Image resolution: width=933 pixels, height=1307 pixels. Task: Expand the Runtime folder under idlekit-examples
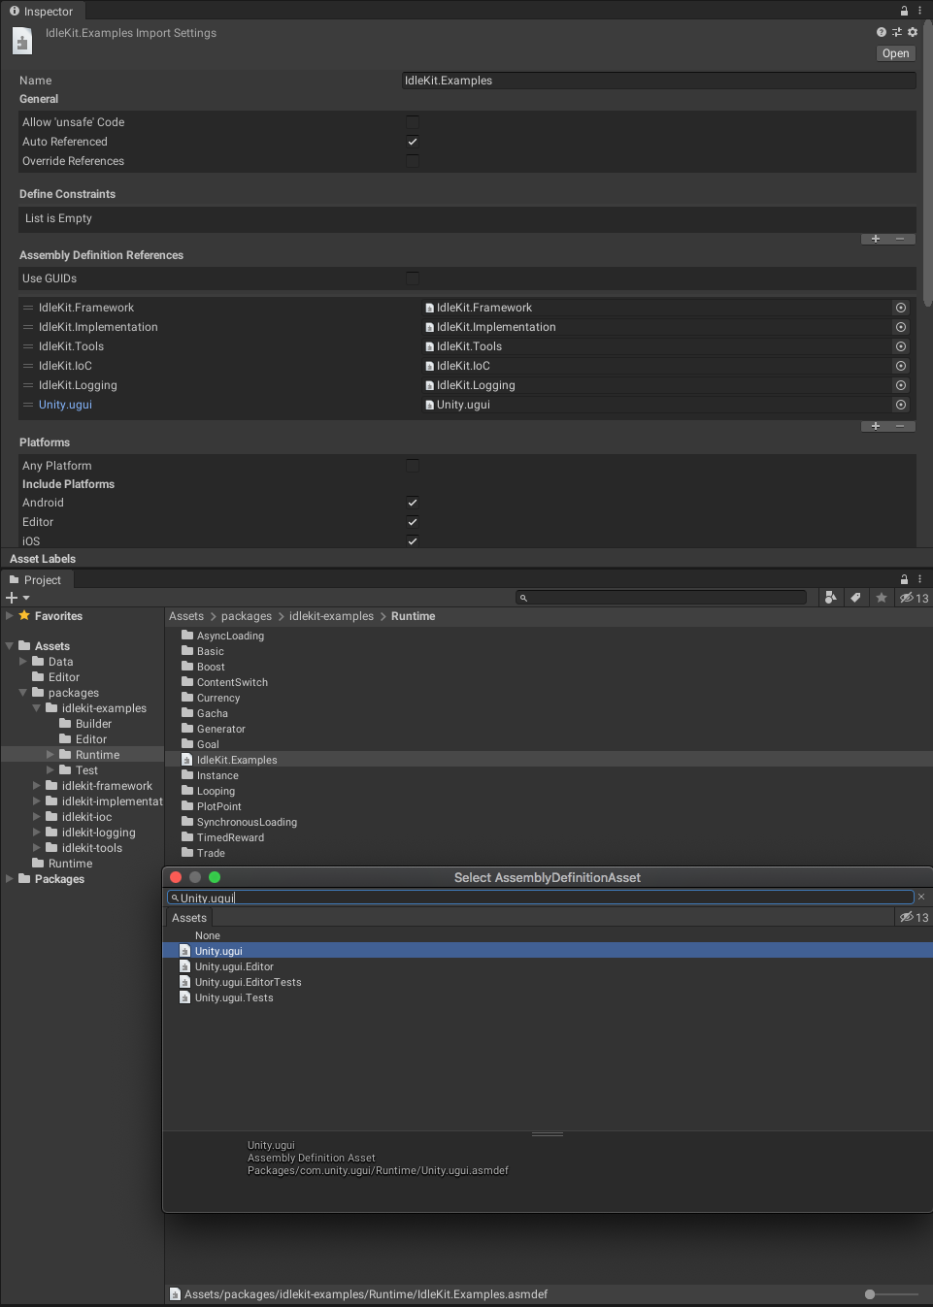click(50, 755)
